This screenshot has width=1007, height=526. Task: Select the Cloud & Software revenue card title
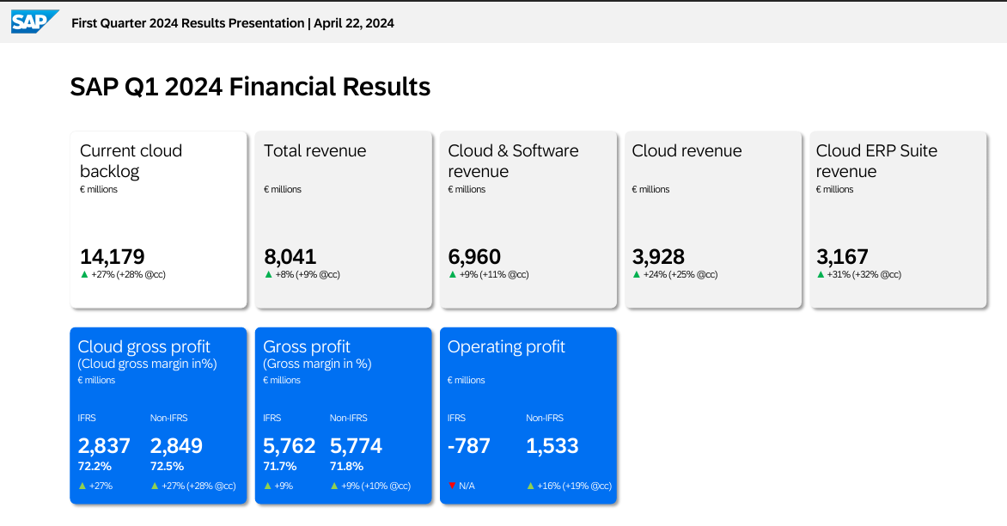[513, 161]
